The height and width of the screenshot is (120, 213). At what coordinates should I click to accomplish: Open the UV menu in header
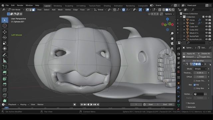click(88, 10)
